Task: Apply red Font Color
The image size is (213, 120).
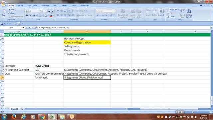Action: pos(51,16)
